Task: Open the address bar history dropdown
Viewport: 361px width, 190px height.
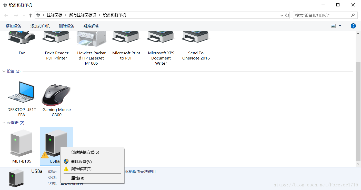Action: tap(282, 15)
